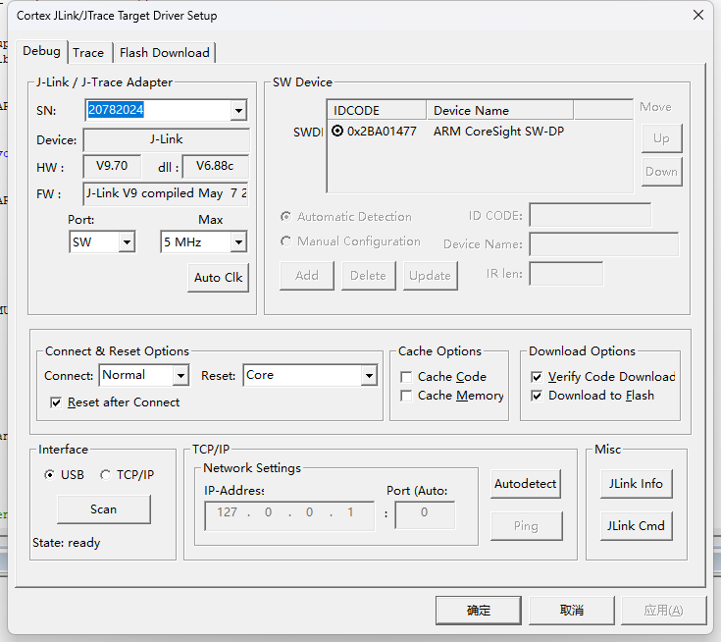Close the Target Driver Setup dialog

(x=698, y=15)
